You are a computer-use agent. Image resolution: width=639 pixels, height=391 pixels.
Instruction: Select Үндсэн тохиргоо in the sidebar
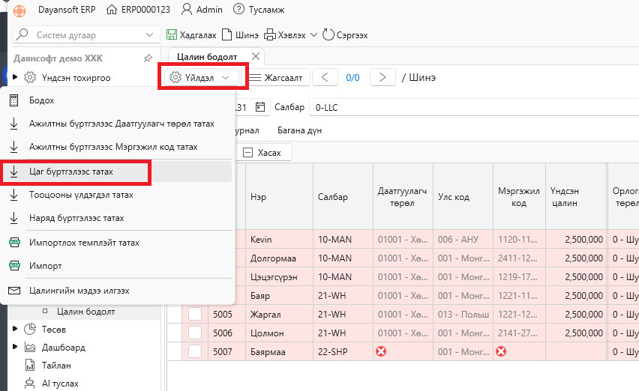click(76, 78)
